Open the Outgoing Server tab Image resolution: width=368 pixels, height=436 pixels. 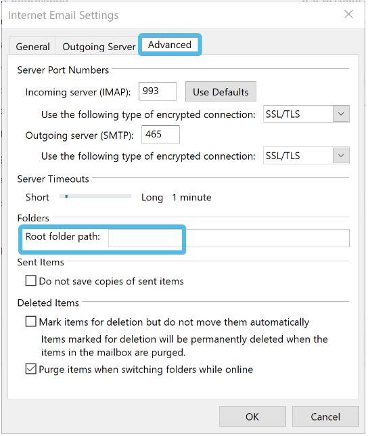coord(99,47)
